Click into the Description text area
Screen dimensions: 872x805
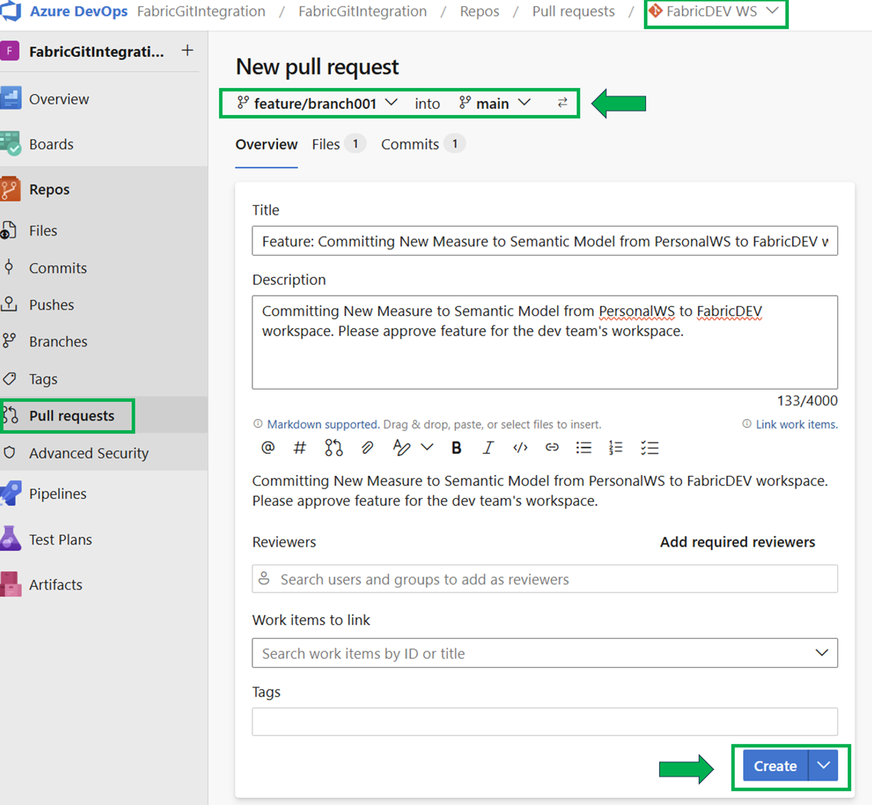coord(545,342)
